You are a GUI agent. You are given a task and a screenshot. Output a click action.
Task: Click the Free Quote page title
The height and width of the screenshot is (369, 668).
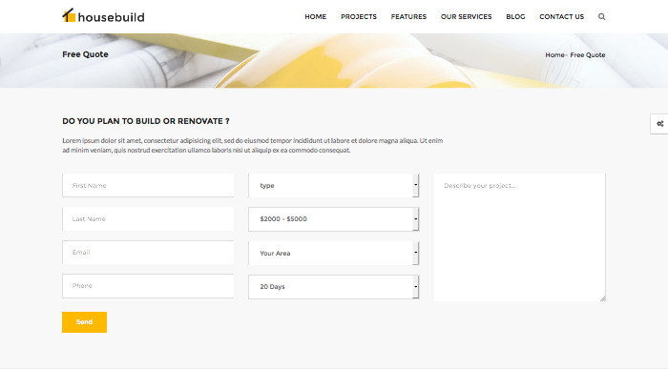tap(85, 54)
